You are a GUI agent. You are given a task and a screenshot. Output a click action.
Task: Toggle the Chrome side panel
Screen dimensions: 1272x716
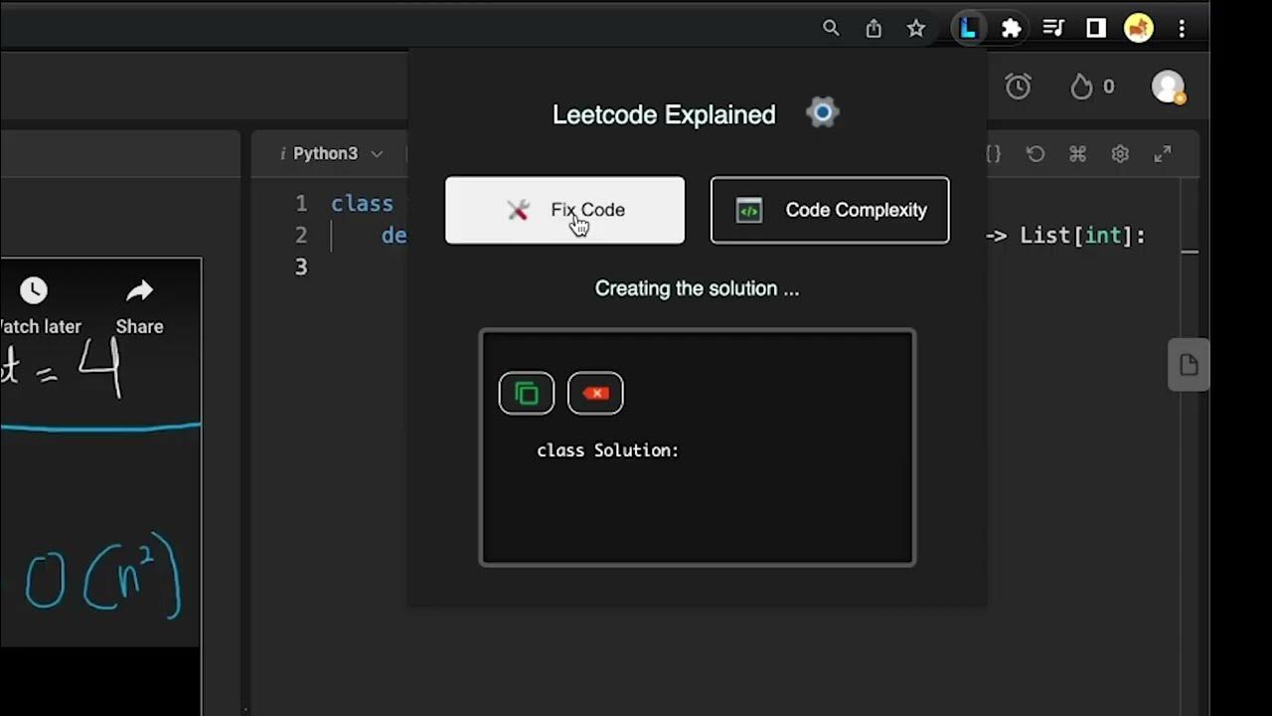click(x=1096, y=29)
